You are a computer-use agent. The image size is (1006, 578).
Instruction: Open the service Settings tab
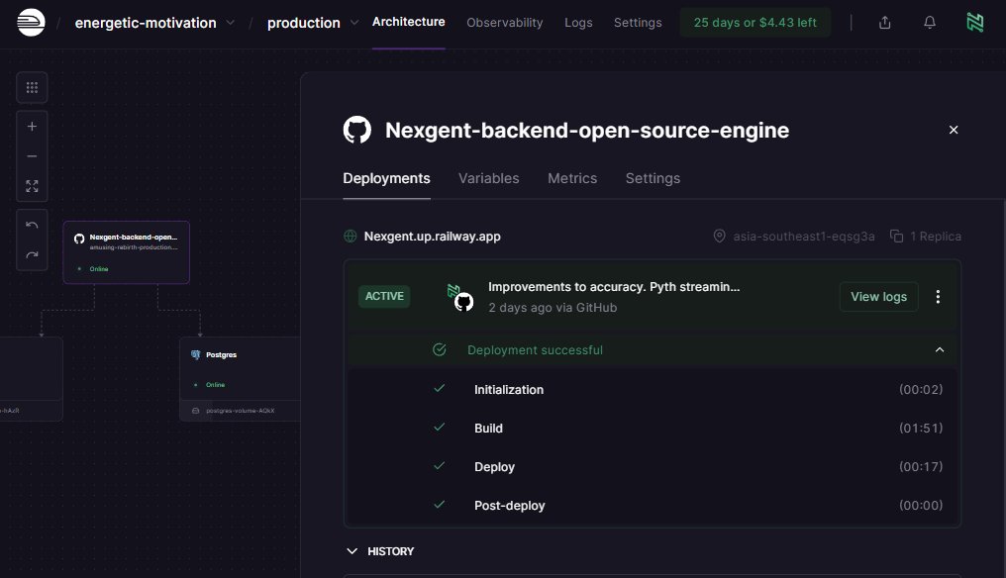[653, 178]
